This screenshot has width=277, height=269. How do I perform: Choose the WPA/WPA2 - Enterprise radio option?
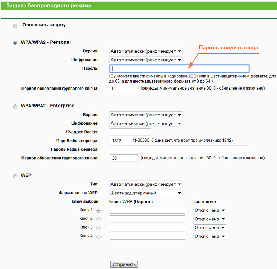15,107
